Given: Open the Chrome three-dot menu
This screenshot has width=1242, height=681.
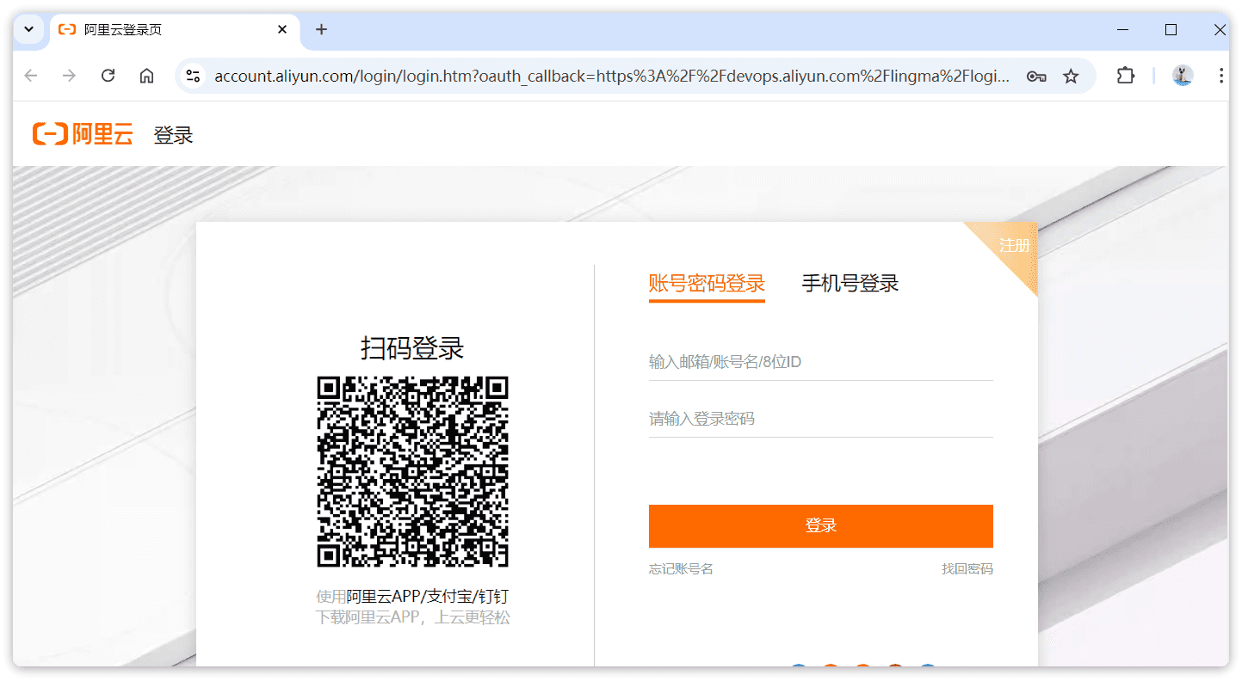Looking at the screenshot, I should 1220,76.
